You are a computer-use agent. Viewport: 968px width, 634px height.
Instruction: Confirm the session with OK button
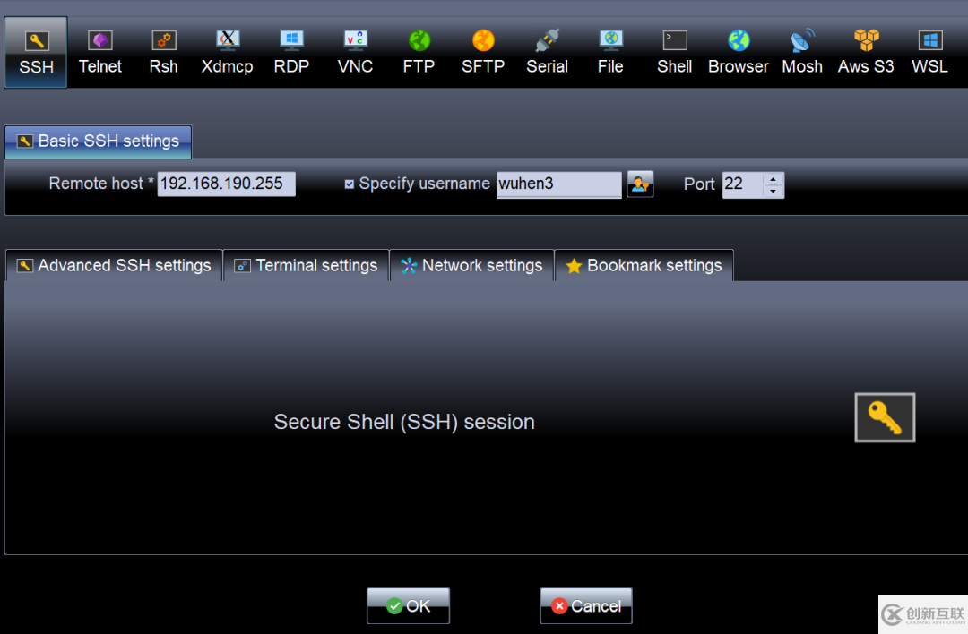point(408,605)
